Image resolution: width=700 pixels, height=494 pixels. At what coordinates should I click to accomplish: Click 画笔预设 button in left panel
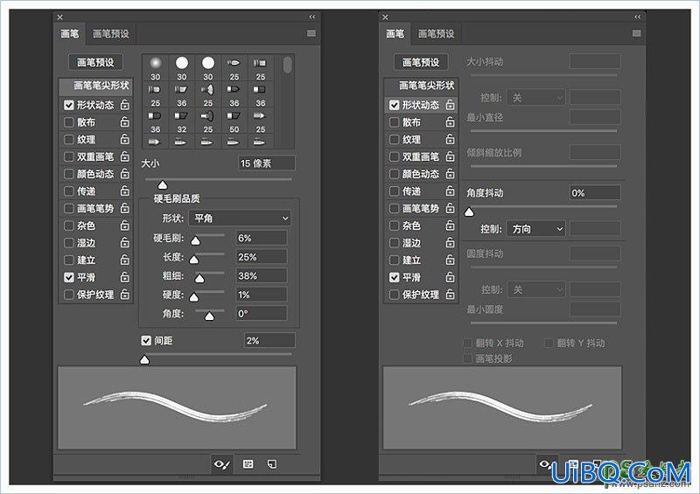click(x=95, y=62)
